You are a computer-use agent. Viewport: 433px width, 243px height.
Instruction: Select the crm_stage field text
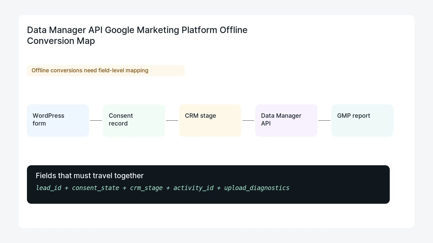(146, 188)
